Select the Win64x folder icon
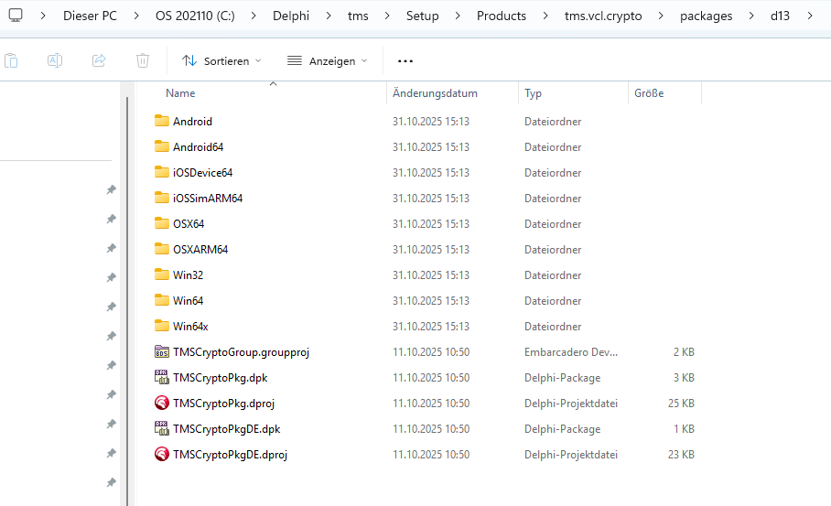This screenshot has height=506, width=831. pos(162,326)
